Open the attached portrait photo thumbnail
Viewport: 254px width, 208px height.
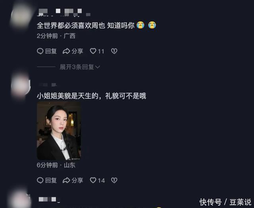click(x=59, y=131)
